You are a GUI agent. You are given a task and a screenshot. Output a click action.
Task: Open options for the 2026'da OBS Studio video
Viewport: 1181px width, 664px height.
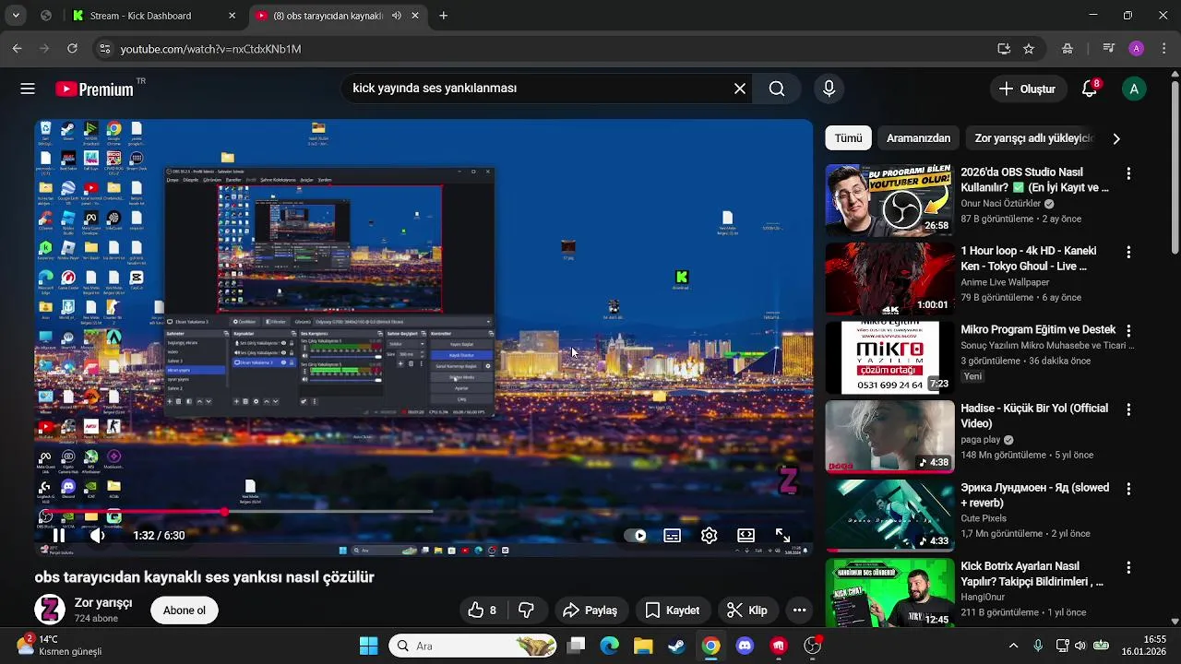1127,172
